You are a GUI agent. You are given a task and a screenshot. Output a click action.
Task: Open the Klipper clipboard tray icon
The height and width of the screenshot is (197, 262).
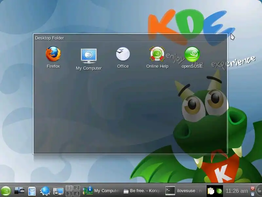(211, 191)
